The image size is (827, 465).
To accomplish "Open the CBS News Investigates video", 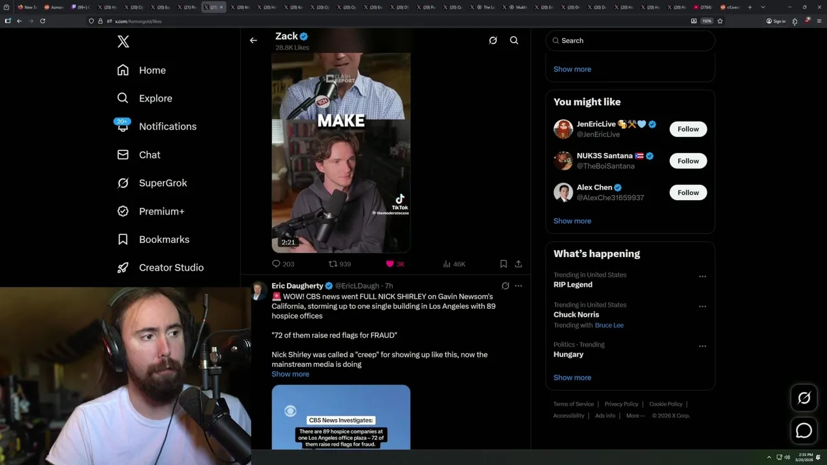I will point(340,417).
